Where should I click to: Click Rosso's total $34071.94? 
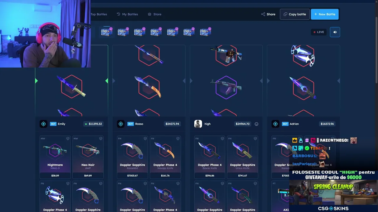click(x=172, y=124)
